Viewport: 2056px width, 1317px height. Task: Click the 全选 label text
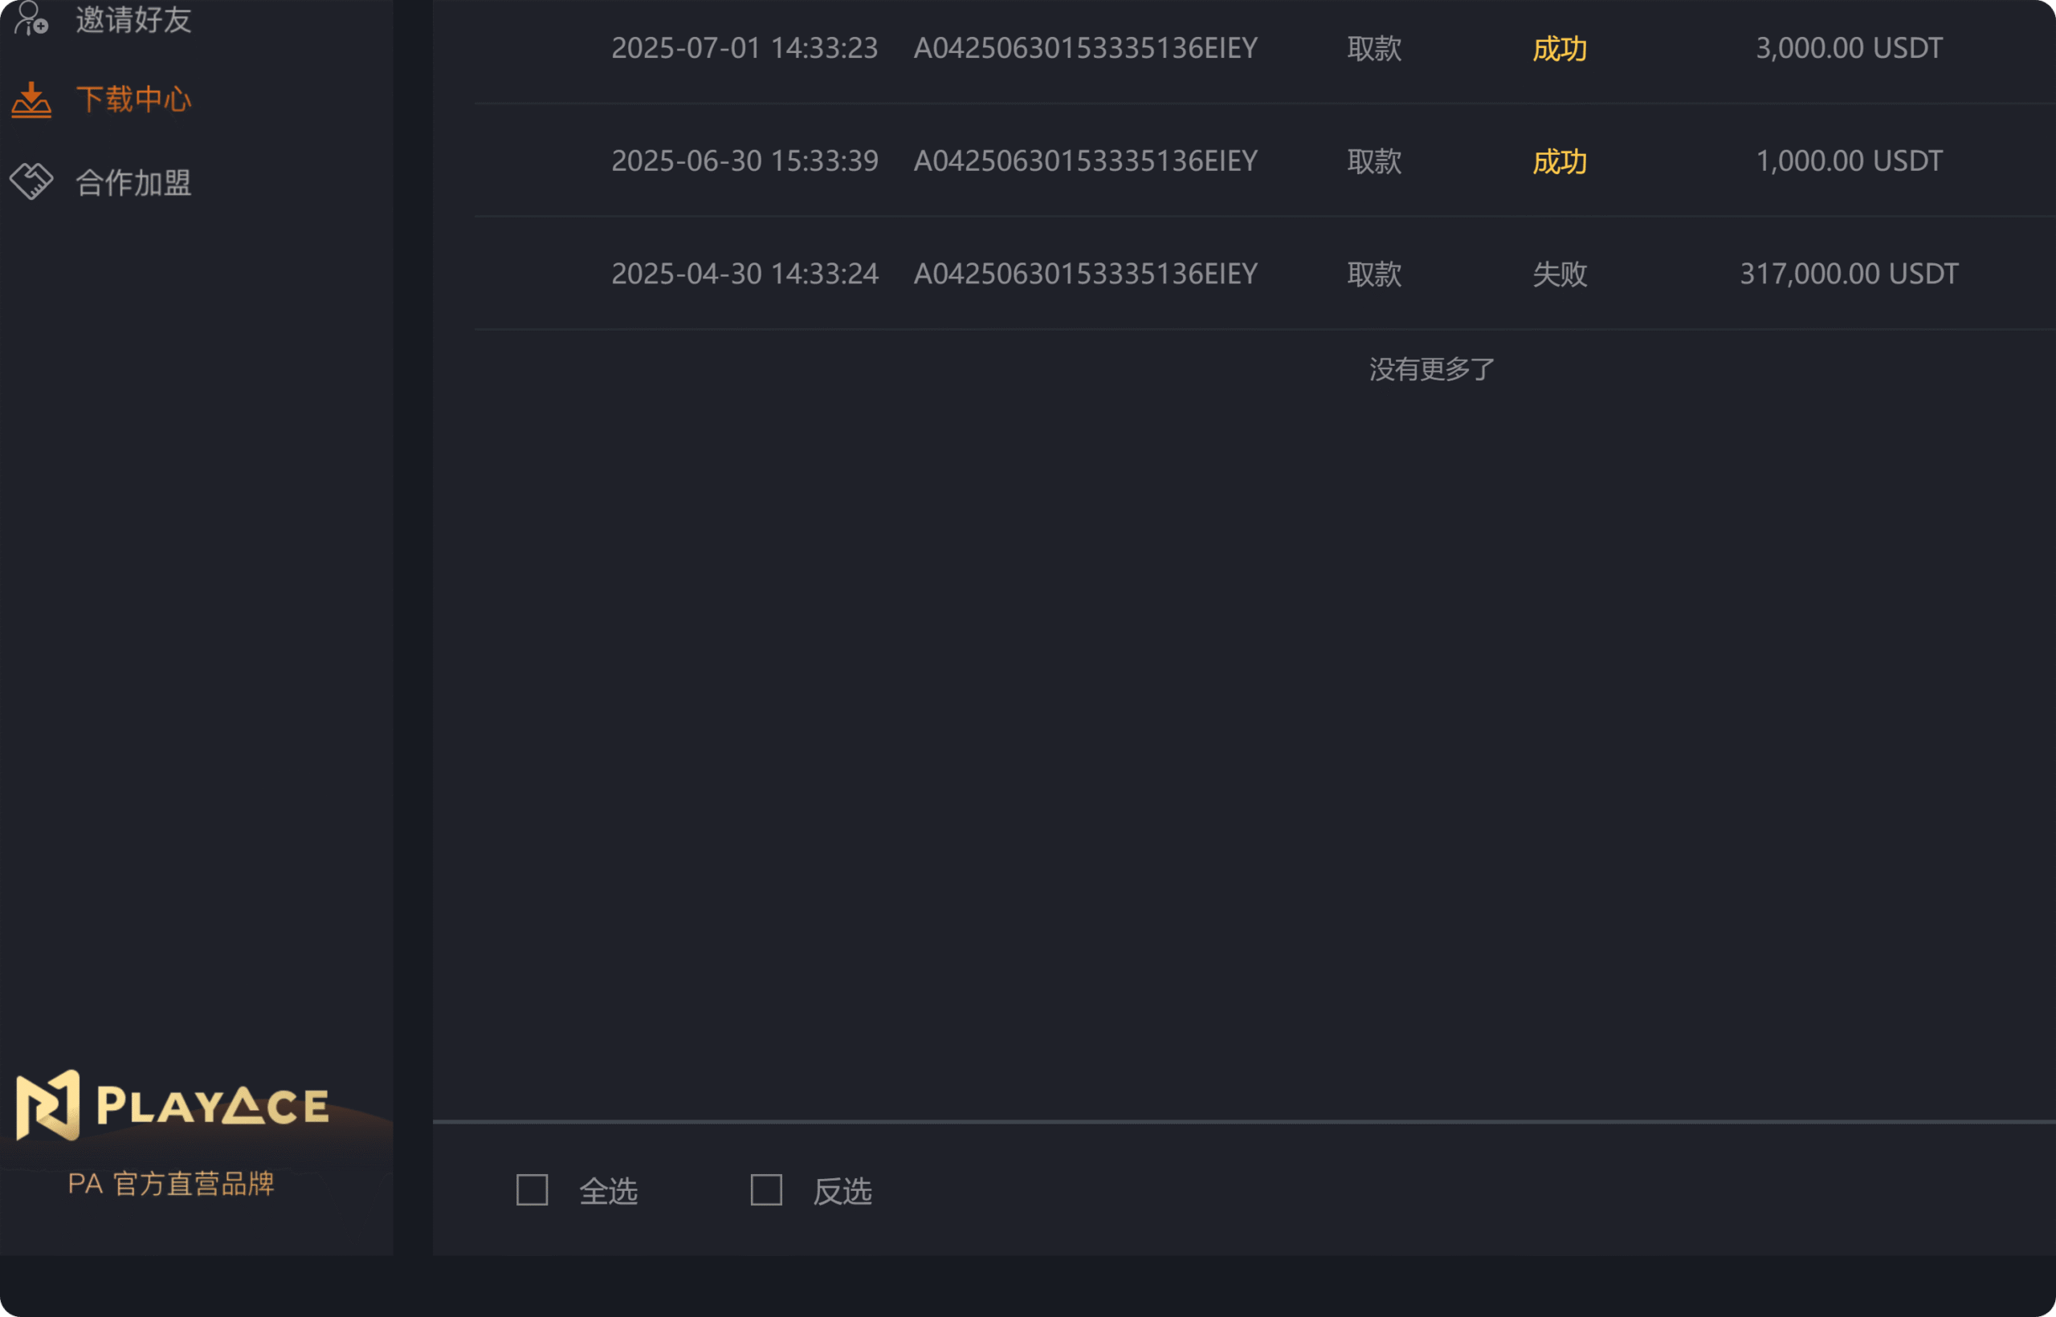[608, 1190]
